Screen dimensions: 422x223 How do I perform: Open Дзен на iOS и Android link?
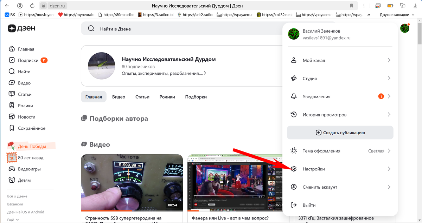[26, 212]
